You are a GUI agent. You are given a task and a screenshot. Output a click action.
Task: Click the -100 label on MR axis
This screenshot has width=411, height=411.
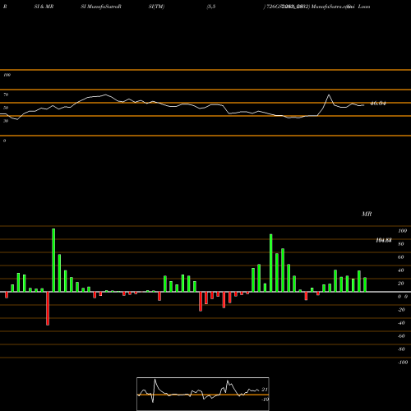pyautogui.click(x=403, y=363)
